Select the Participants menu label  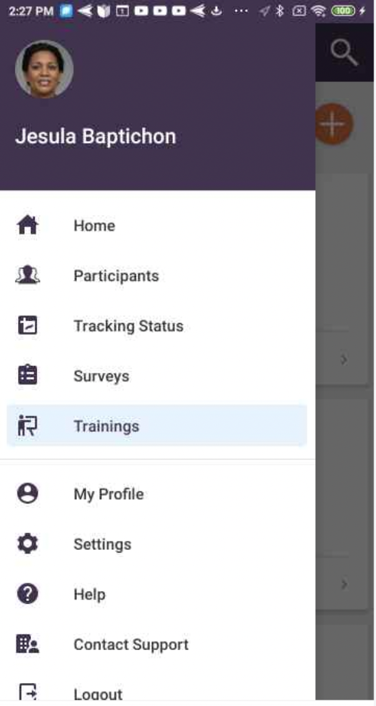tap(116, 276)
